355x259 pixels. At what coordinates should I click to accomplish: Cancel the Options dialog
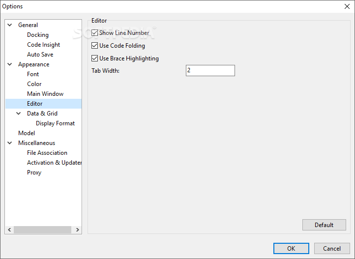tap(332, 248)
